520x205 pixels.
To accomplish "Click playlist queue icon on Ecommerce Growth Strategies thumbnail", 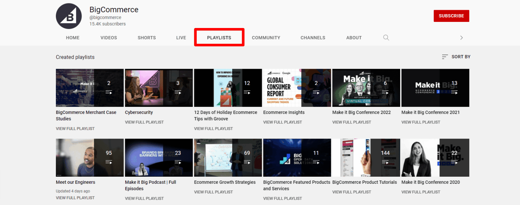I will (247, 162).
